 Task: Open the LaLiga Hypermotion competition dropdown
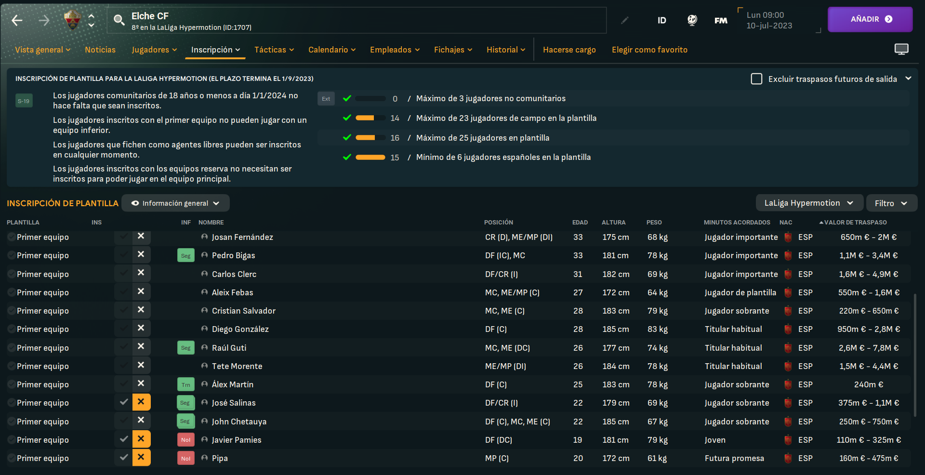(x=809, y=203)
